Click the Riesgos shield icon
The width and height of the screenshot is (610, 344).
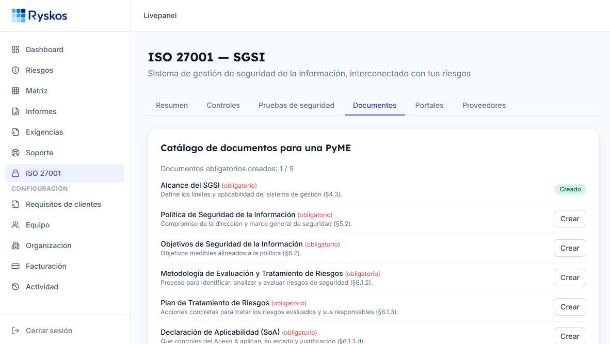(15, 70)
